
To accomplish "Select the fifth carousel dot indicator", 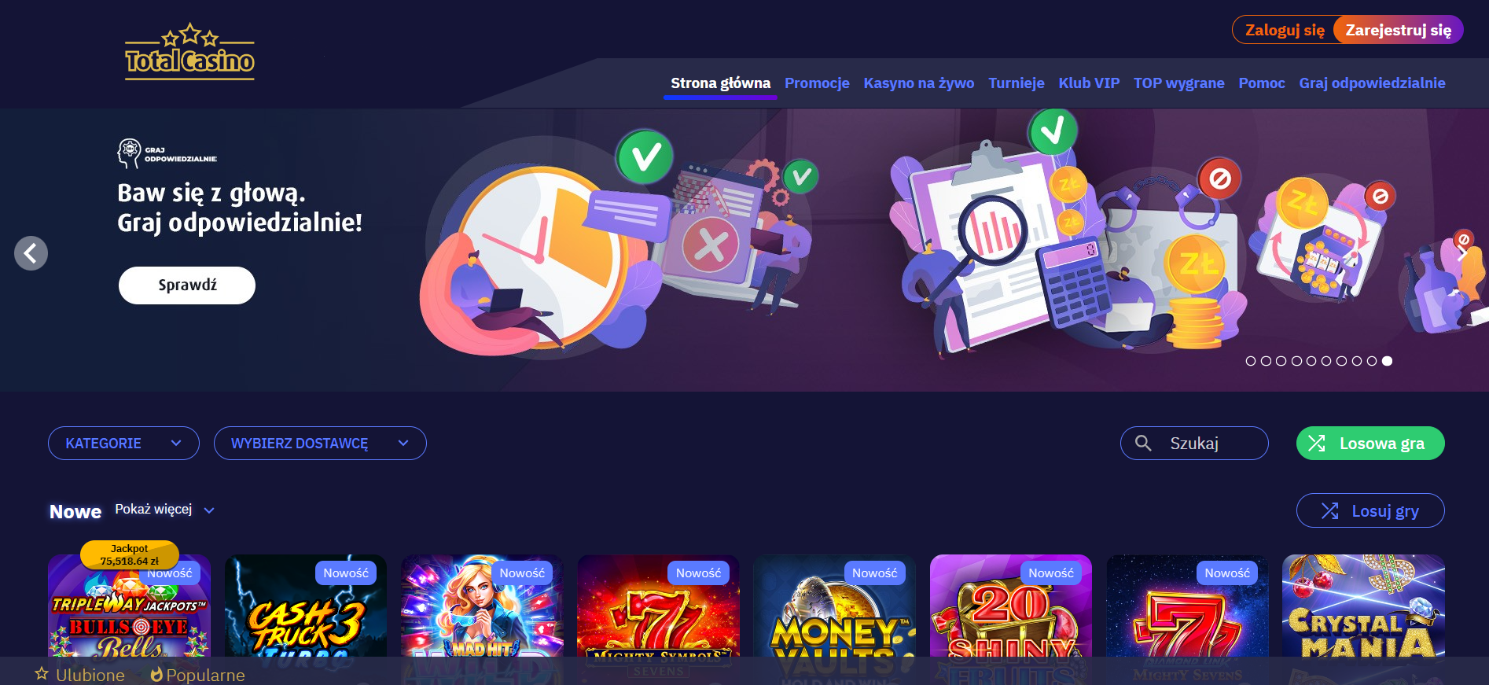I will tap(1311, 361).
